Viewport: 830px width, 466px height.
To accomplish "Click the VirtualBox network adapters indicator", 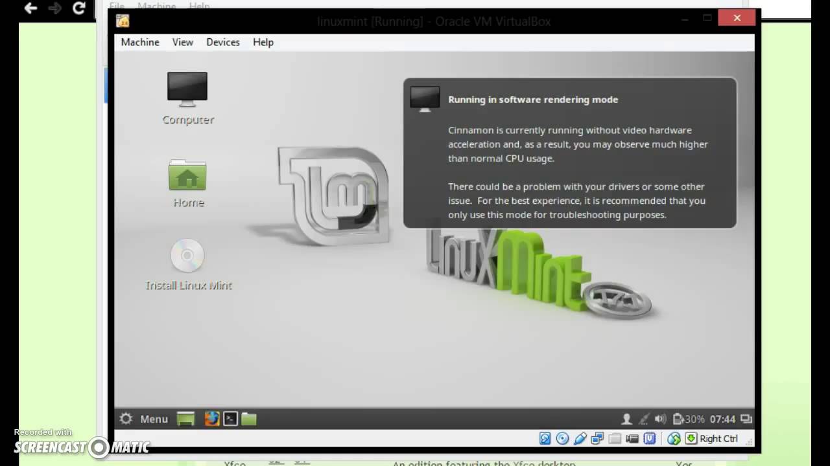I will point(598,439).
